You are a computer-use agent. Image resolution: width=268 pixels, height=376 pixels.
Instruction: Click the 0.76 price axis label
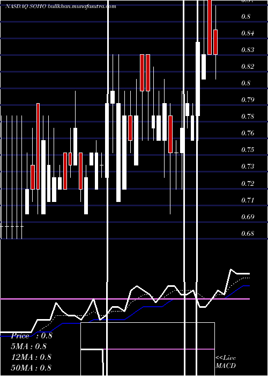pos(248,133)
